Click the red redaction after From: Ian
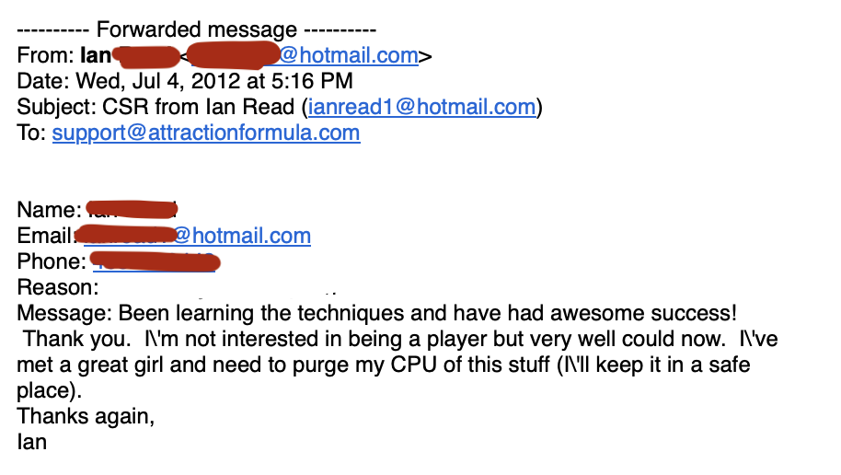The image size is (841, 475). point(149,57)
